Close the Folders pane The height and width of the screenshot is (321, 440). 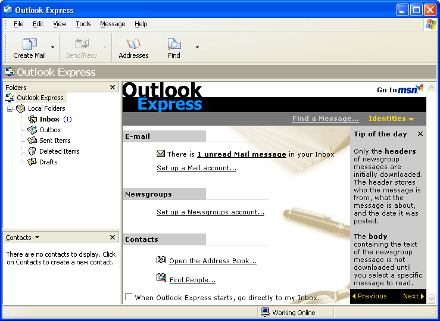pyautogui.click(x=113, y=88)
